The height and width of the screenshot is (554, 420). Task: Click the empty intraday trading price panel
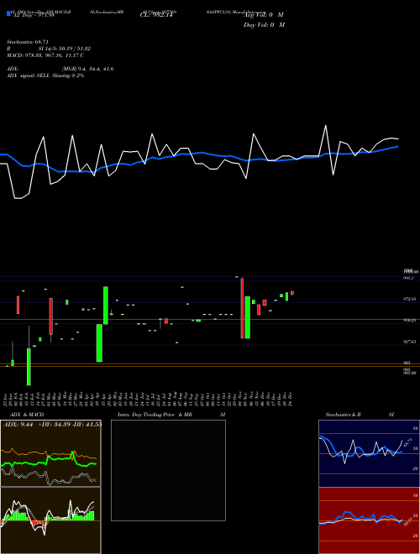168,470
